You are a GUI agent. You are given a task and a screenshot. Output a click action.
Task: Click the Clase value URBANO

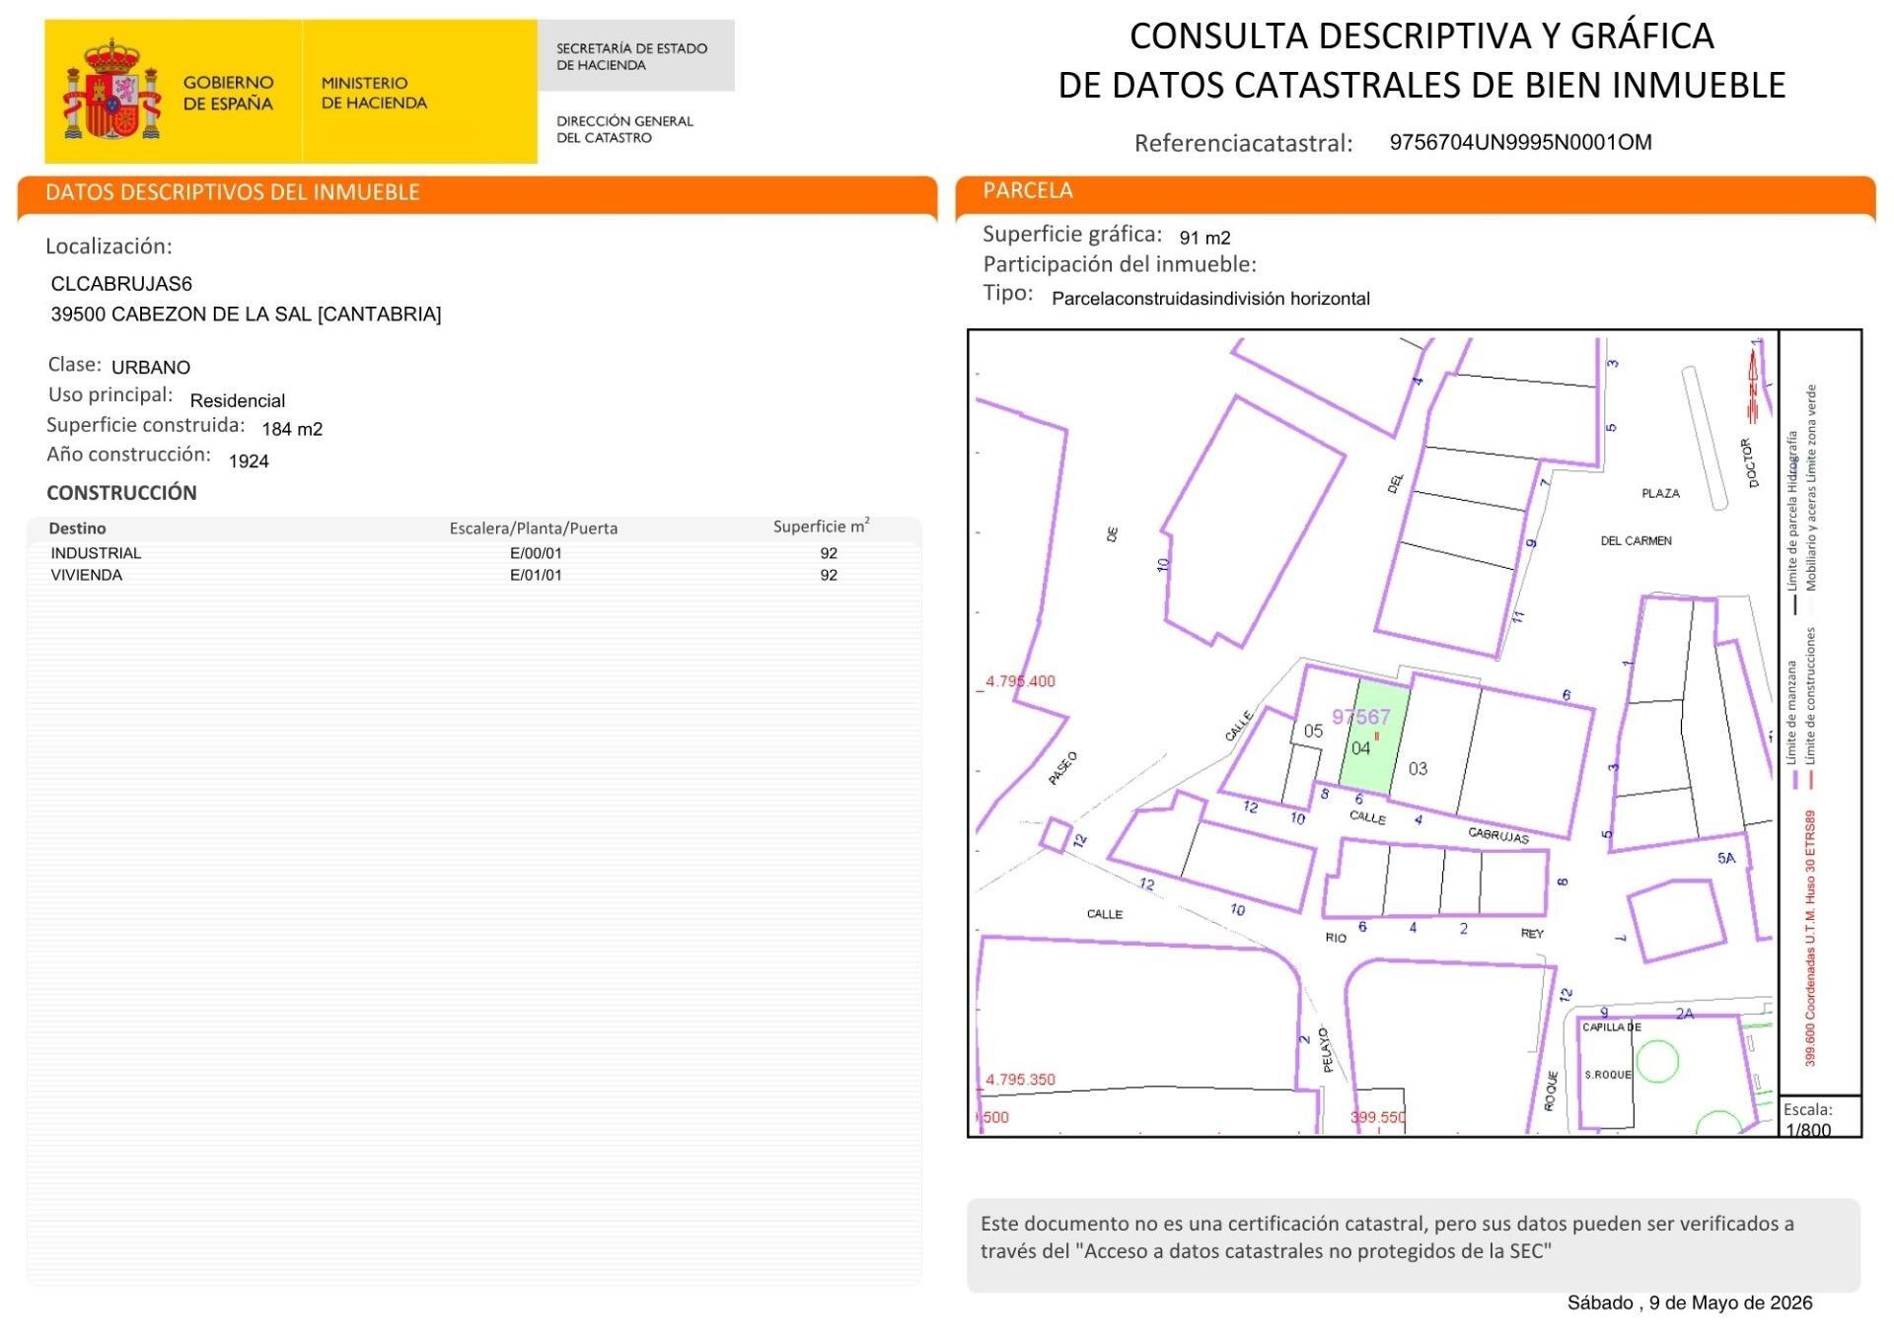coord(151,368)
